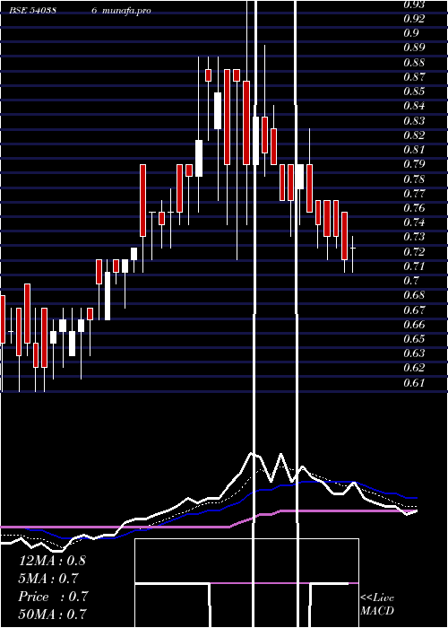Select the 0.81 price axis label

414,150
